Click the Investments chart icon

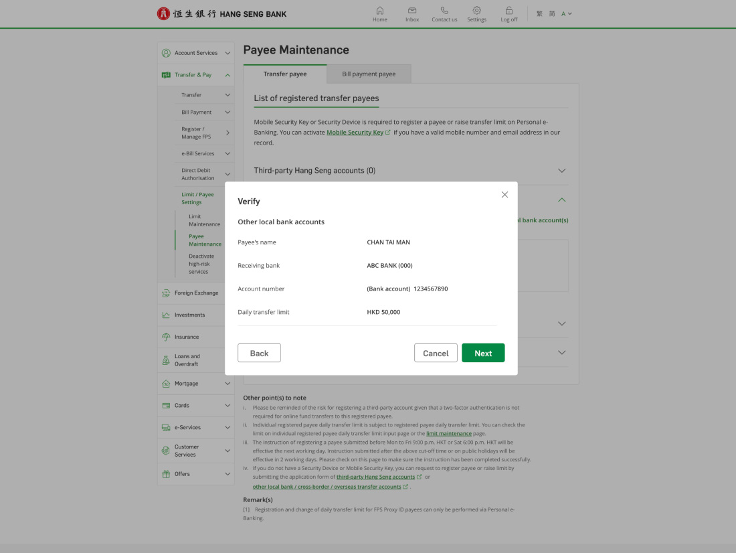point(166,315)
